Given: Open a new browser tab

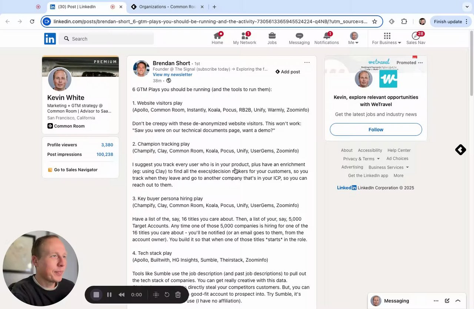Looking at the screenshot, I should [214, 7].
